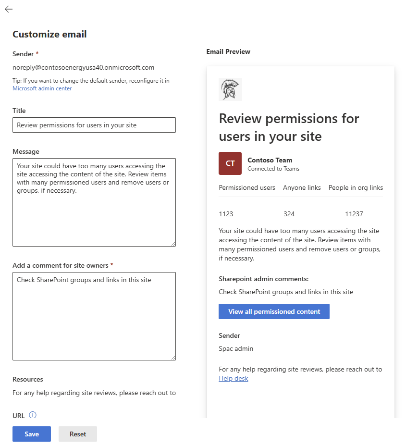Click the Contoso Team logo in the email preview

click(x=230, y=89)
